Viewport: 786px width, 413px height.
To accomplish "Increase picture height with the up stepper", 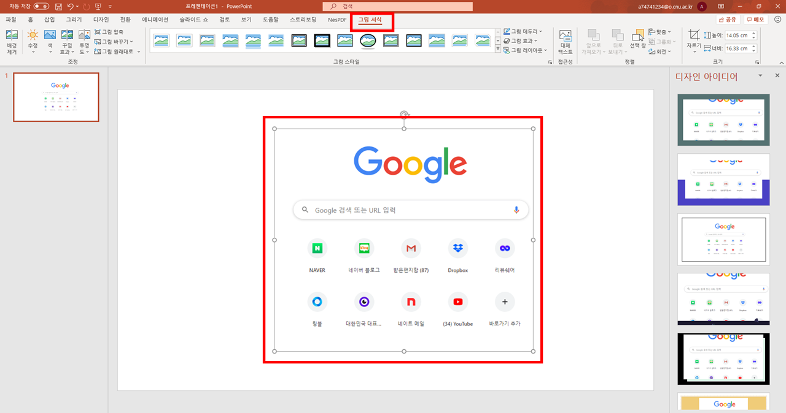I will 754,34.
